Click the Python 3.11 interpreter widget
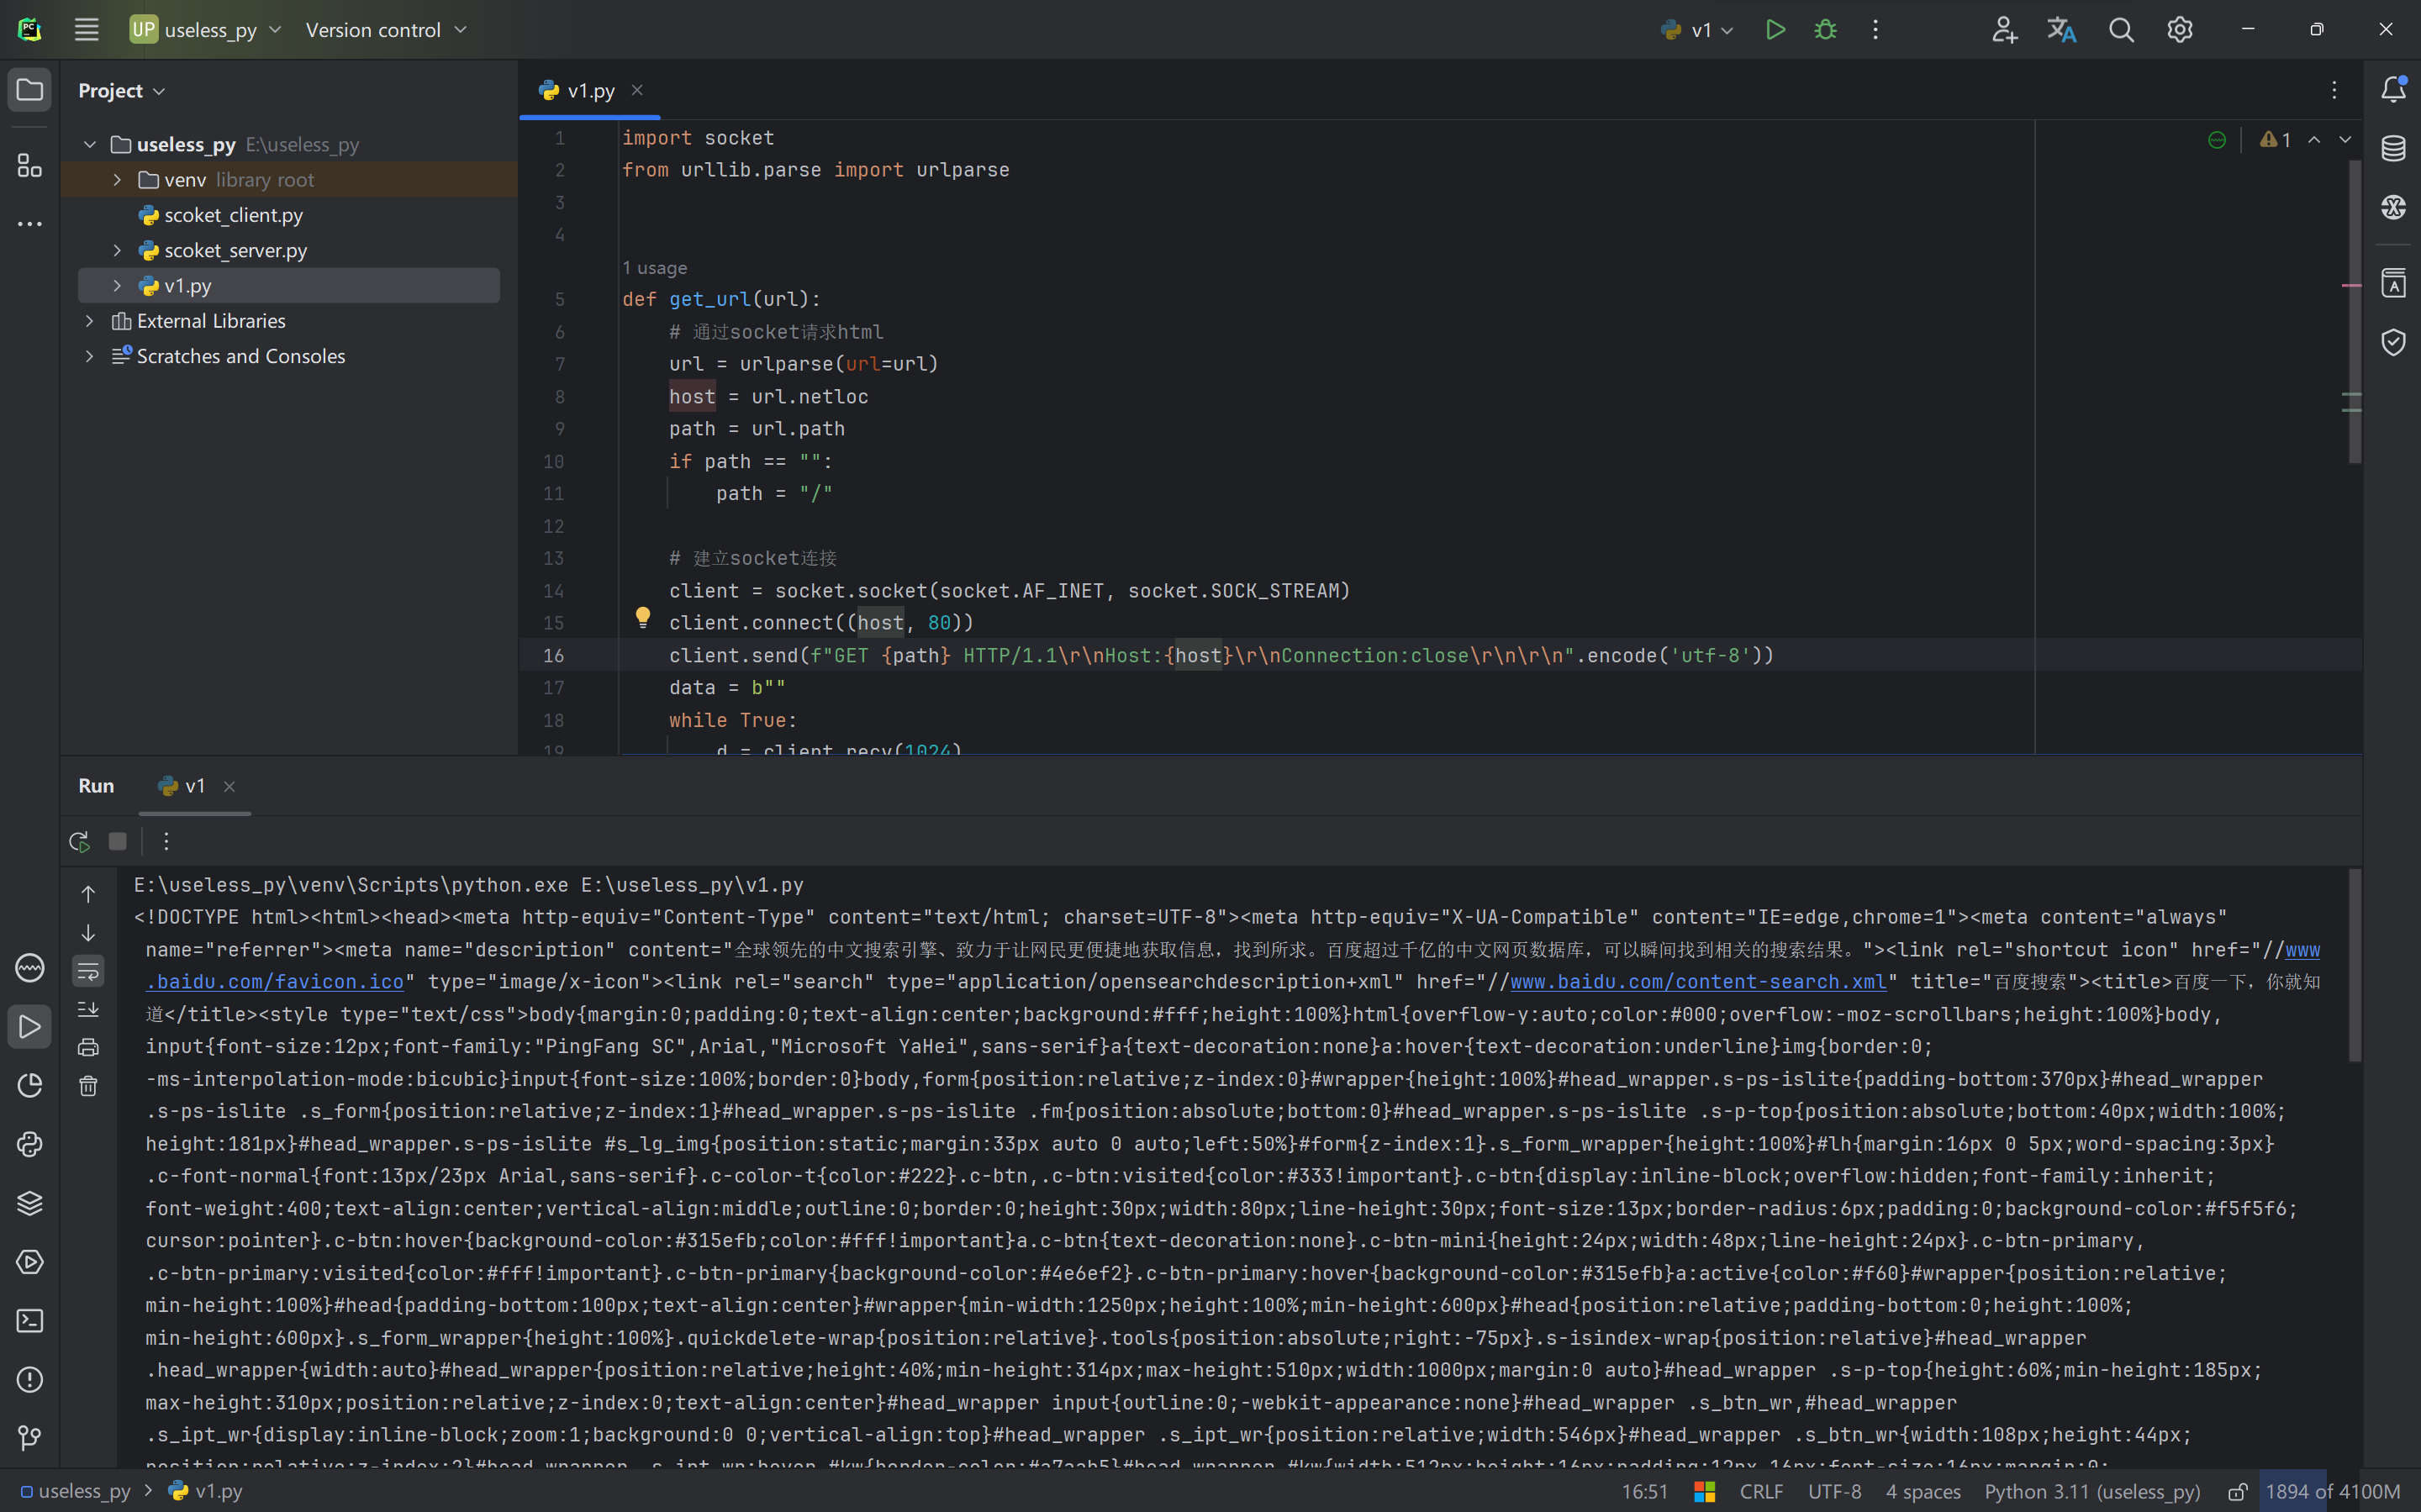Screen dimensions: 2421x1512 pyautogui.click(x=2092, y=1491)
